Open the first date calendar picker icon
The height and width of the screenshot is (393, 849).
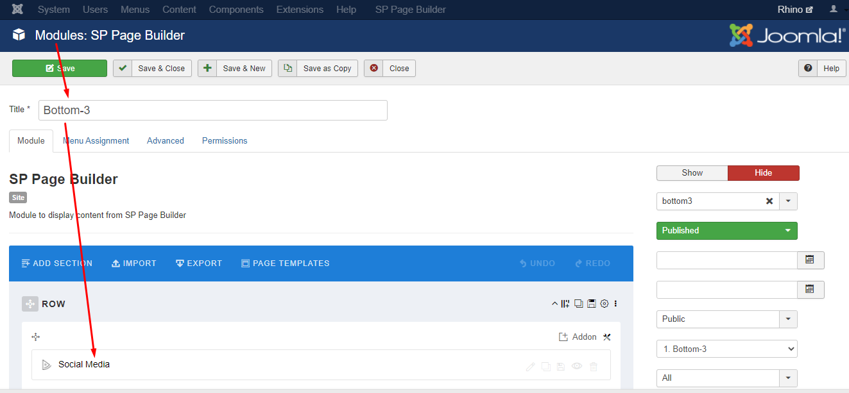click(x=810, y=260)
